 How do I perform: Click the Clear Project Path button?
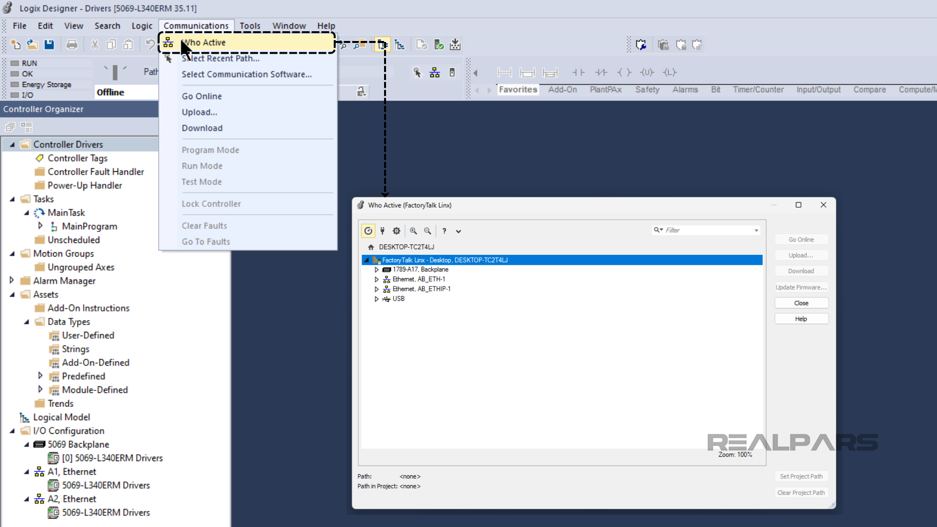801,492
